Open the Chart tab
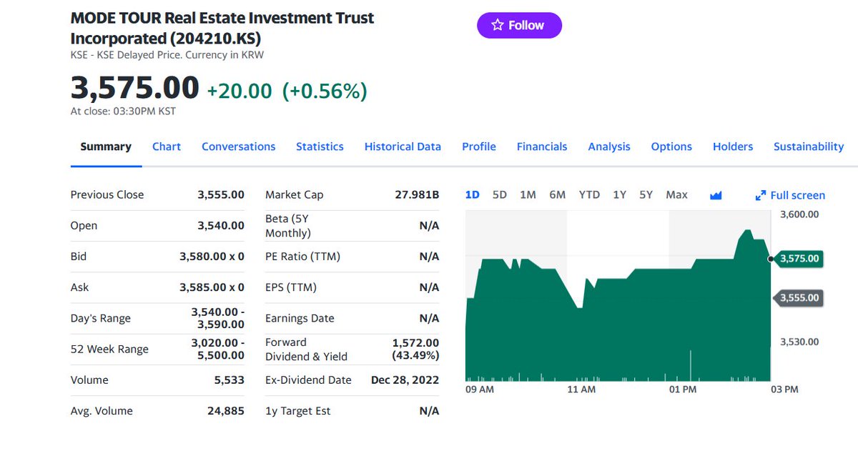Viewport: 858px width, 451px height. (167, 147)
